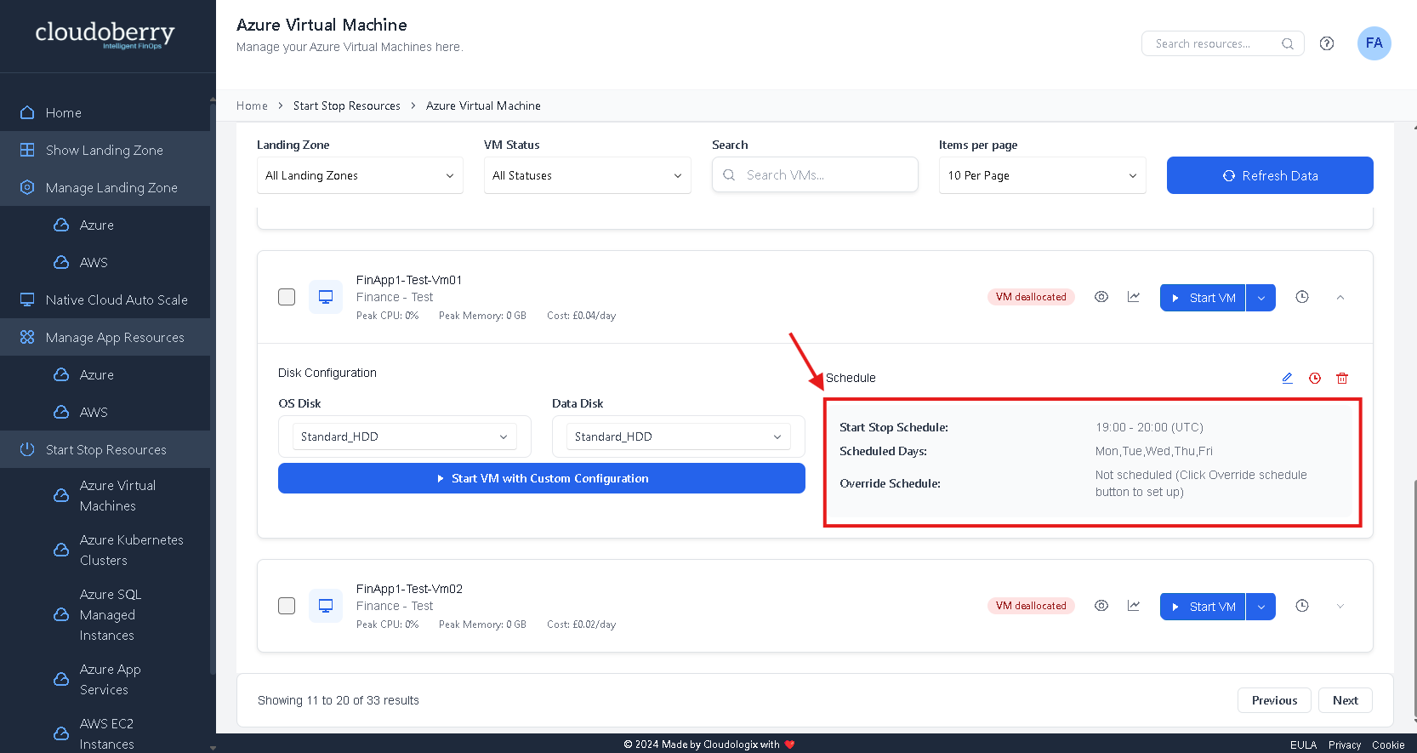Click schedule clock icon for FinApp1-Test-Vm02
Viewport: 1417px width, 753px height.
point(1302,606)
